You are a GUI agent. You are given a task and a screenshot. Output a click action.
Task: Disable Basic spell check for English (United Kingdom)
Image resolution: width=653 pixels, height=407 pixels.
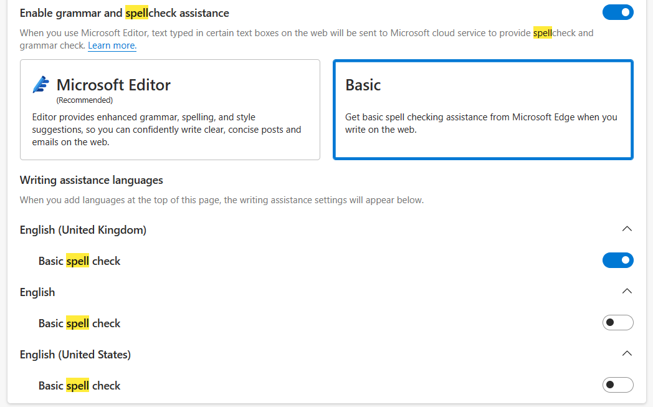point(617,261)
